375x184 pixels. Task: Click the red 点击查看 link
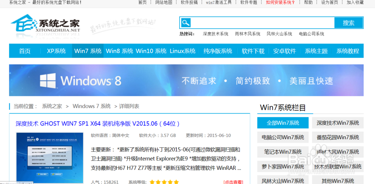233,182
